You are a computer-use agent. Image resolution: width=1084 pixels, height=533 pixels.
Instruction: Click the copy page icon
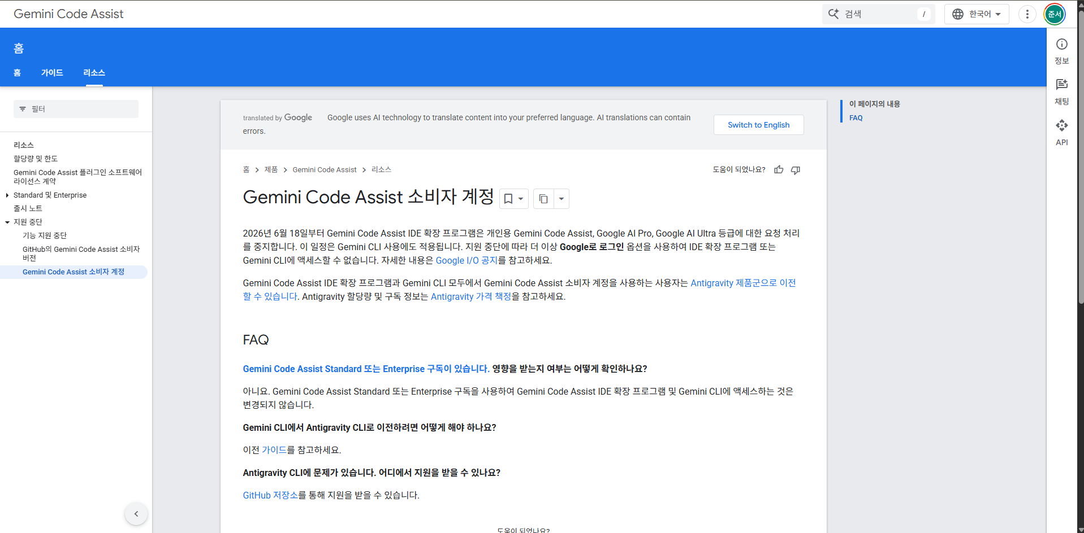coord(543,199)
